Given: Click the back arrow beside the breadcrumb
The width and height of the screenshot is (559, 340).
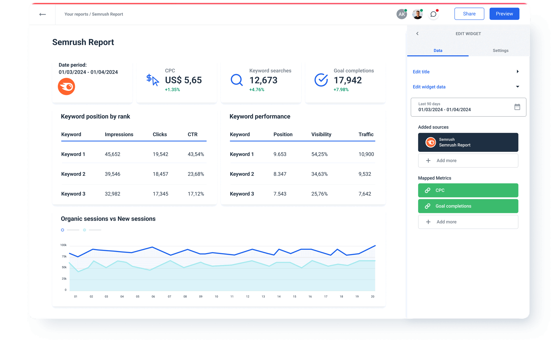Looking at the screenshot, I should [x=43, y=14].
